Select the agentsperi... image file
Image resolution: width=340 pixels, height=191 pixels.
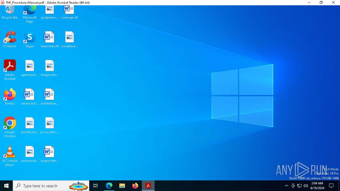[x=29, y=68]
